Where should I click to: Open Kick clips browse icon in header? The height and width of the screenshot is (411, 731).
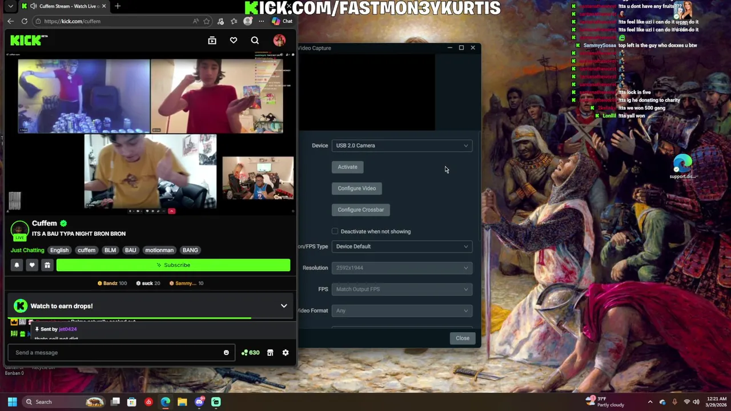tap(212, 41)
